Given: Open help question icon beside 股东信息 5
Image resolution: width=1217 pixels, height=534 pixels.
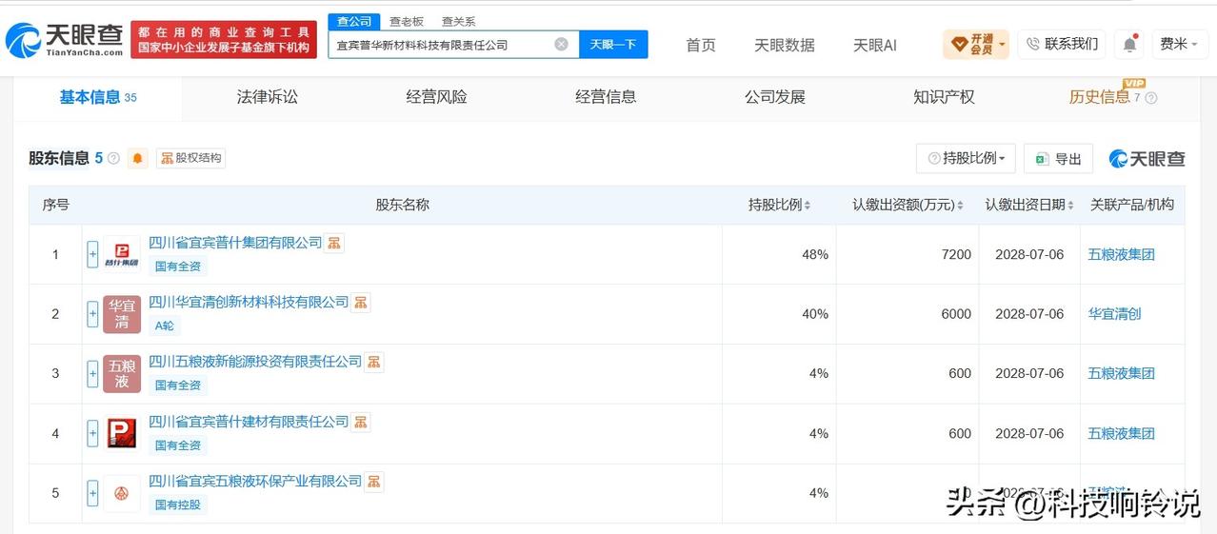Looking at the screenshot, I should (x=114, y=158).
